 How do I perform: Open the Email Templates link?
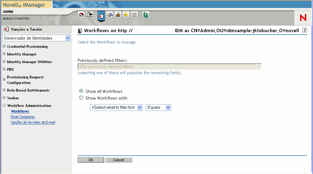23,117
